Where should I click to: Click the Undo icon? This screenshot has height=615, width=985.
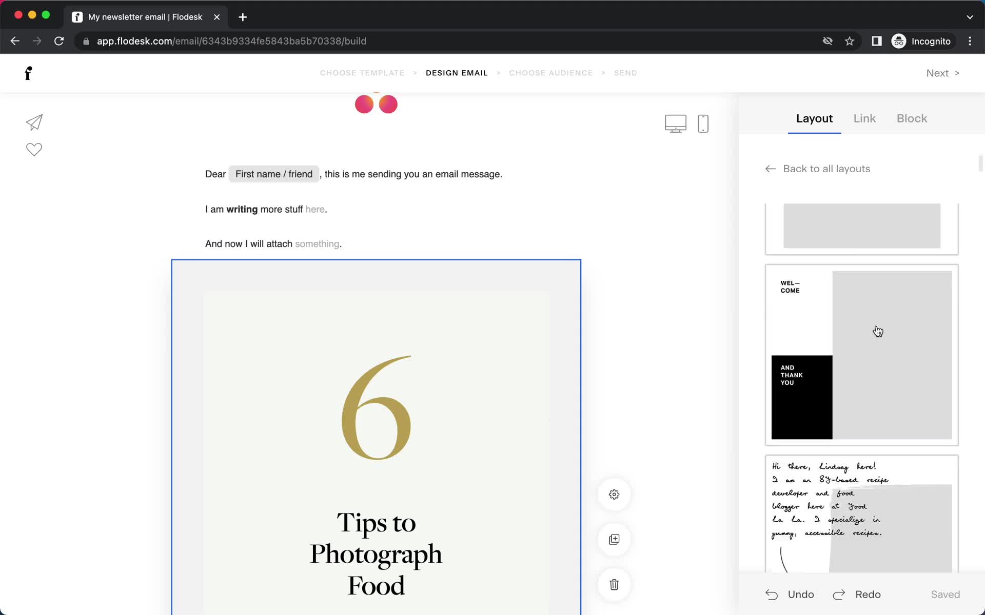772,594
